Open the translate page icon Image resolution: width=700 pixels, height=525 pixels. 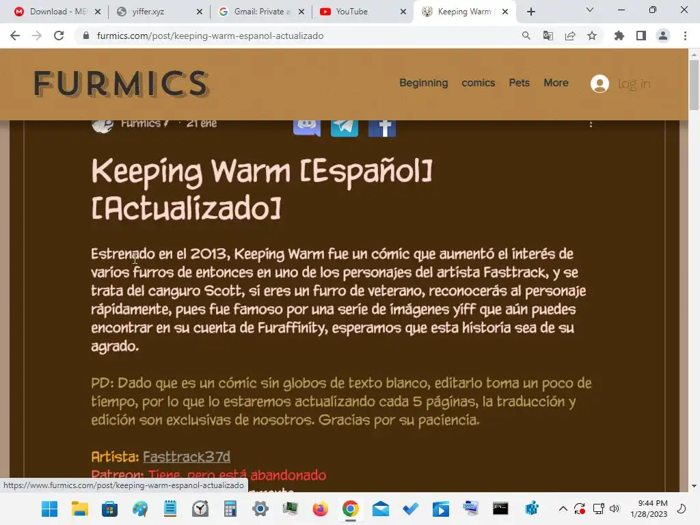548,36
